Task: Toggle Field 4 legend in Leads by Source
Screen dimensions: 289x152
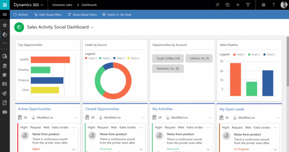Action: (133, 58)
